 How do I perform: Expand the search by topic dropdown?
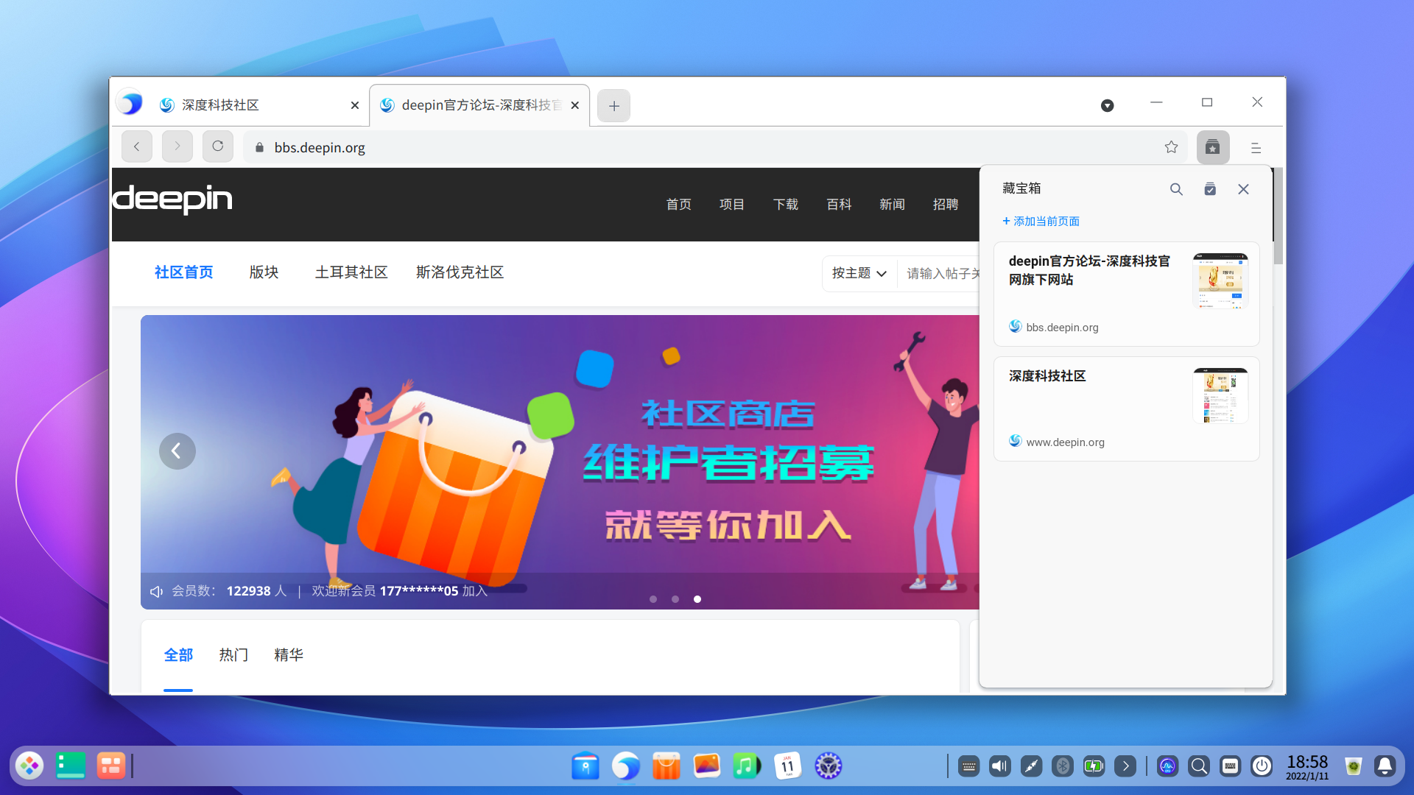tap(859, 273)
